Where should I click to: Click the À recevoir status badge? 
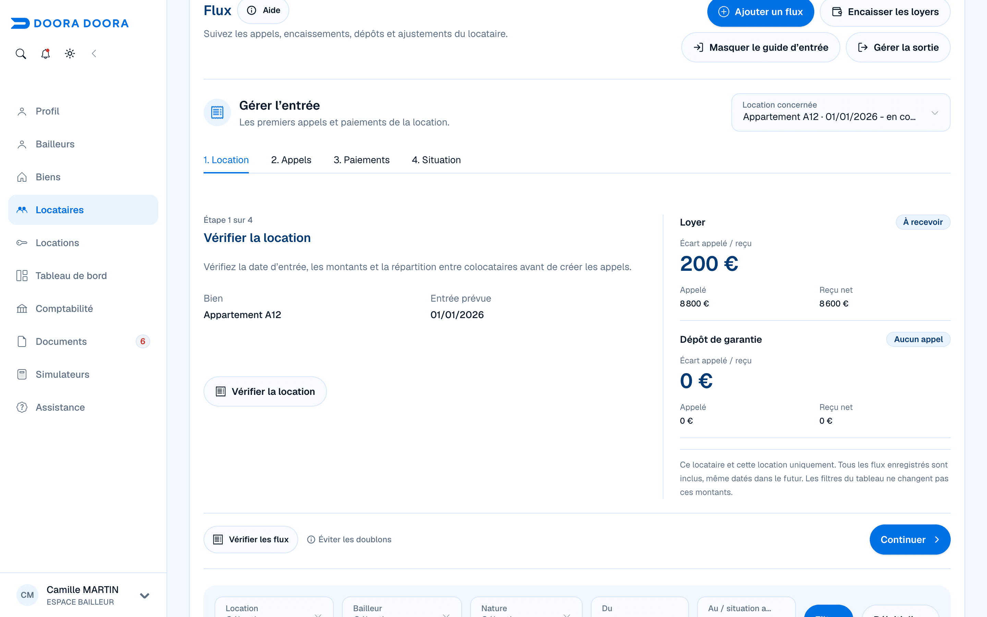923,222
